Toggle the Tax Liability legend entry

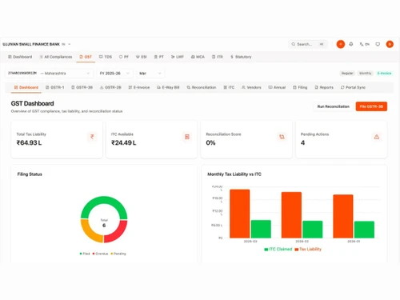pyautogui.click(x=308, y=249)
